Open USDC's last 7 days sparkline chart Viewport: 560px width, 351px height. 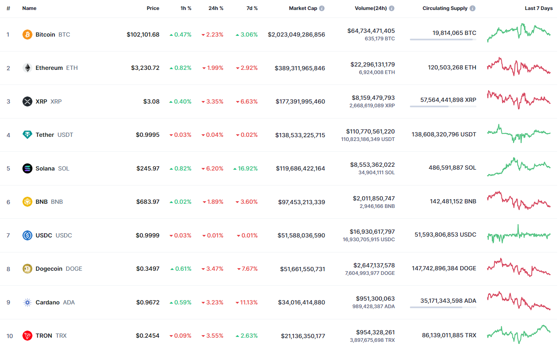point(518,235)
